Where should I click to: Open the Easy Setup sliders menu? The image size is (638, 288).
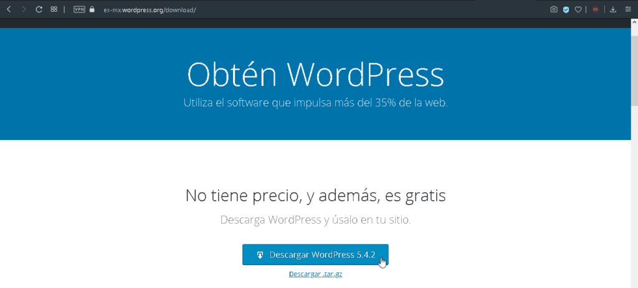click(628, 9)
